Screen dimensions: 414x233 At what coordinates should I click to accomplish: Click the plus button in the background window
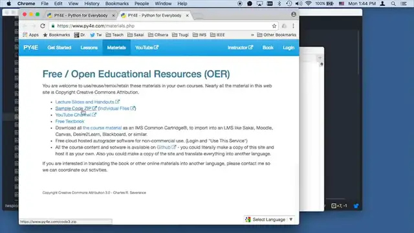point(320,58)
